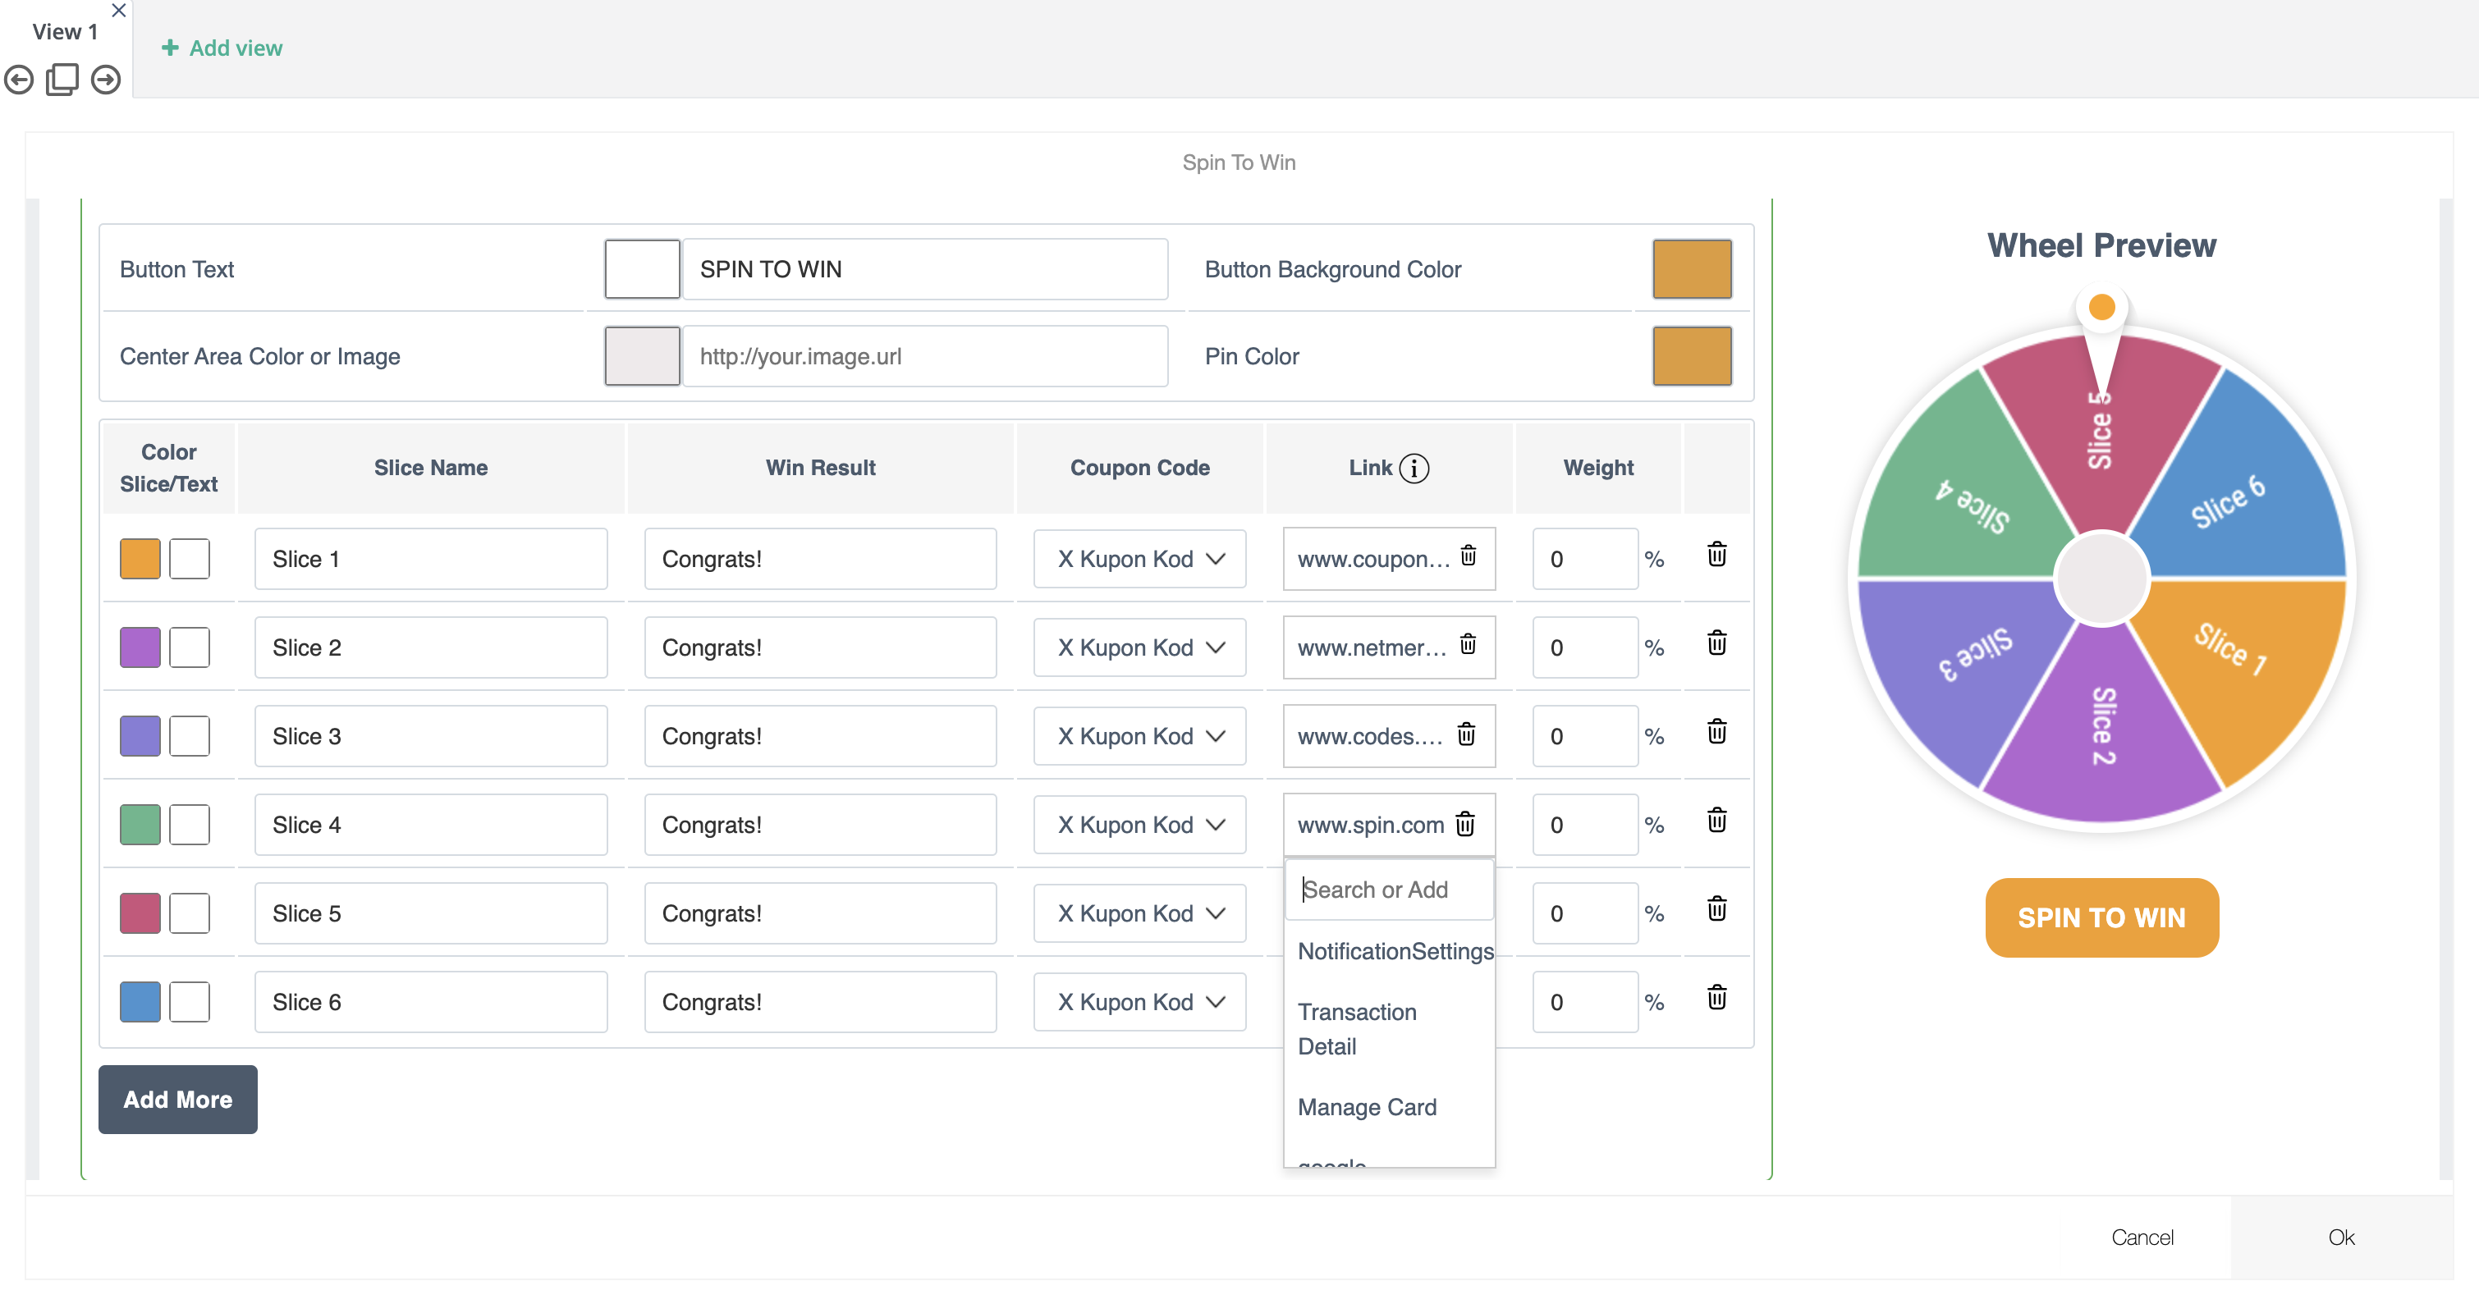Click the back arrow icon under View 1
The image size is (2479, 1290).
(x=19, y=79)
